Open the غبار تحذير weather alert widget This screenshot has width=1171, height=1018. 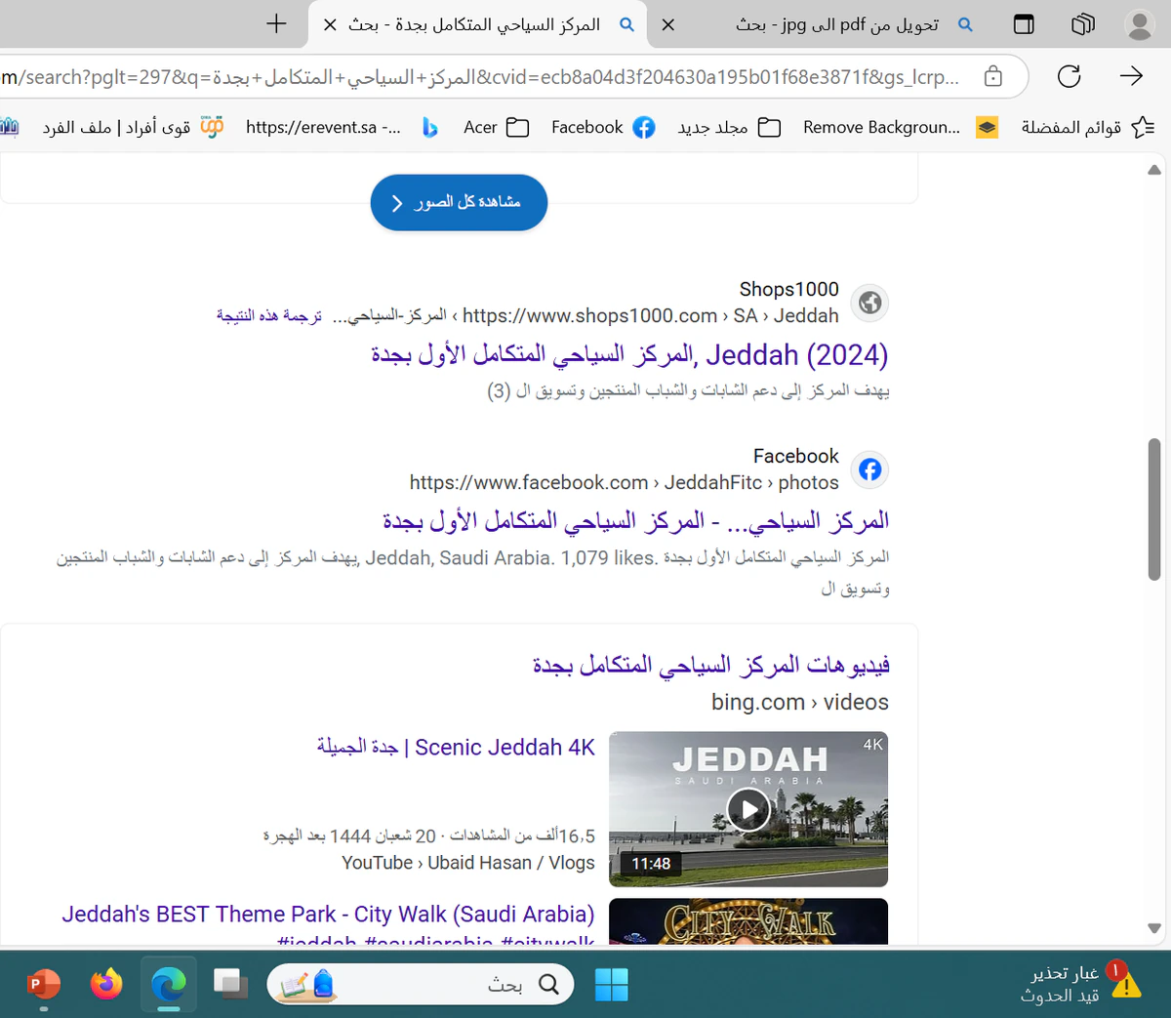tap(1081, 984)
